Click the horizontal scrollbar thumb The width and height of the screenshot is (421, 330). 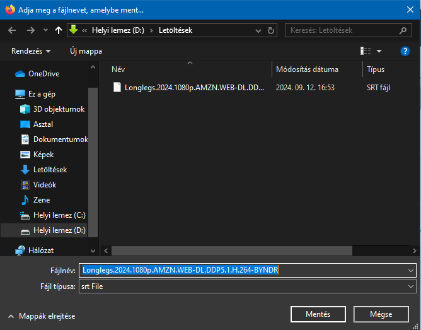232,251
